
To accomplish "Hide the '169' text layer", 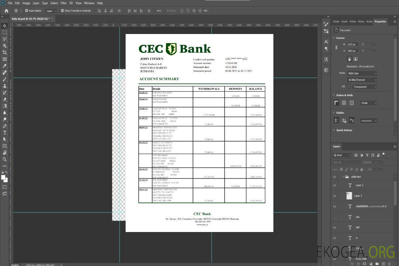I will (335, 228).
